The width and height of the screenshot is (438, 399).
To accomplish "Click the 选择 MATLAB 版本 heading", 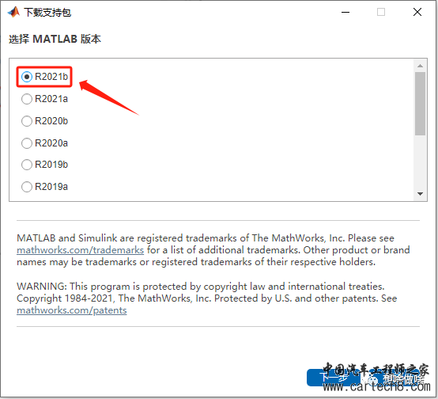I will [x=55, y=39].
